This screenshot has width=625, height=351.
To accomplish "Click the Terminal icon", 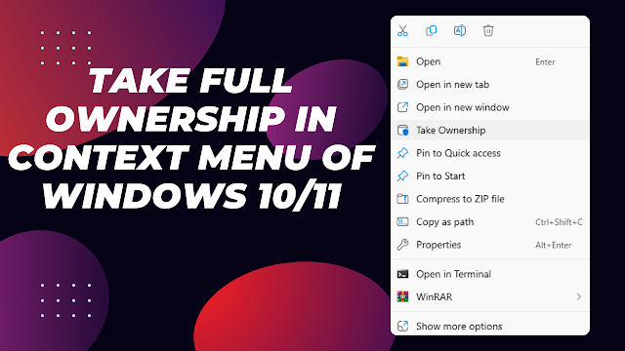I will point(402,274).
